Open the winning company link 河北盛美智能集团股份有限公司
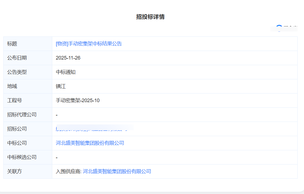This screenshot has width=304, height=194. (90, 143)
